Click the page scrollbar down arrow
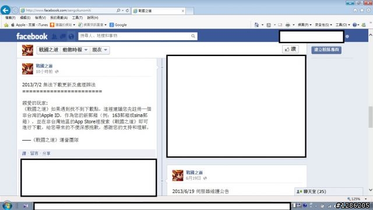This screenshot has width=373, height=210. 371,190
